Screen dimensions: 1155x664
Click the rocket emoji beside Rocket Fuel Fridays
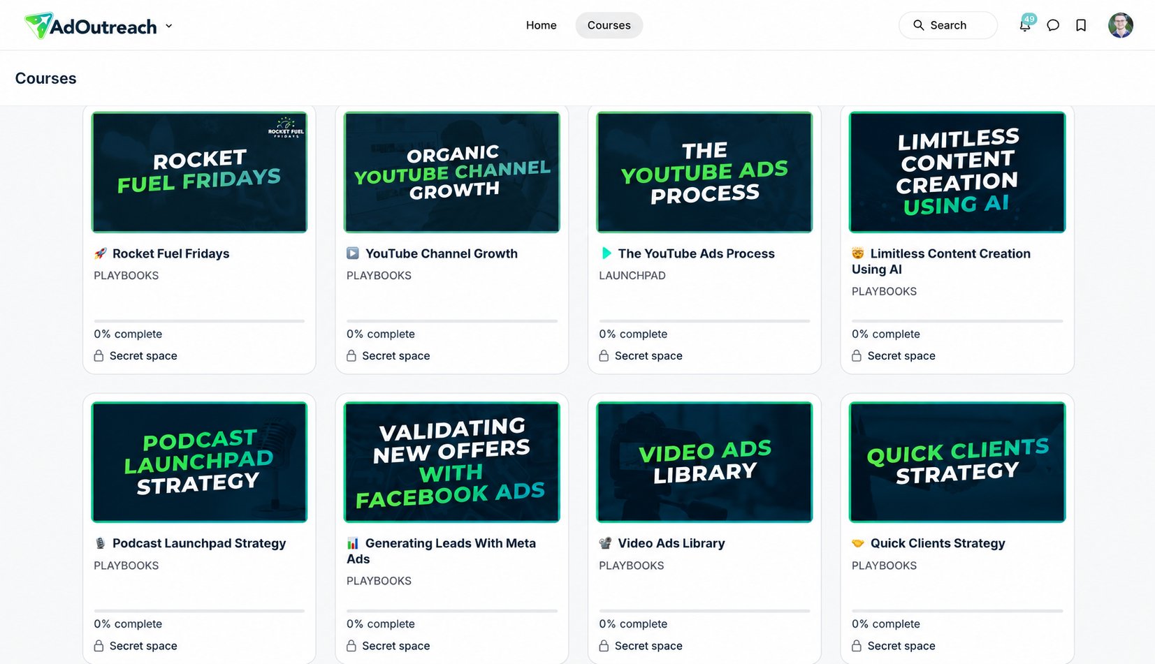[x=101, y=253]
